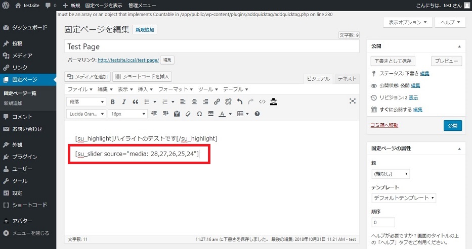Screen dimensions: 472x249
Task: Toggle bold formatting in editor toolbar
Action: 113,102
